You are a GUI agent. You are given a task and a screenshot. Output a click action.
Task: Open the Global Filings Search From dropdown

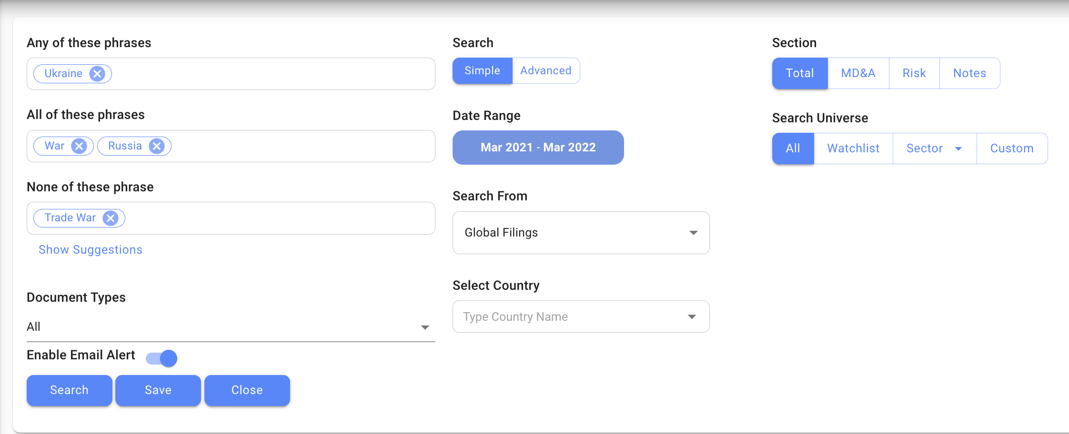(x=581, y=233)
